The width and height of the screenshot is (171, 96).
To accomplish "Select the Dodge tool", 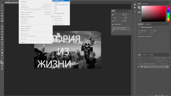I will tap(2, 40).
